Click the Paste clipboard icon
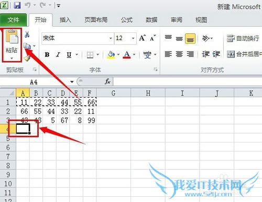 click(12, 37)
